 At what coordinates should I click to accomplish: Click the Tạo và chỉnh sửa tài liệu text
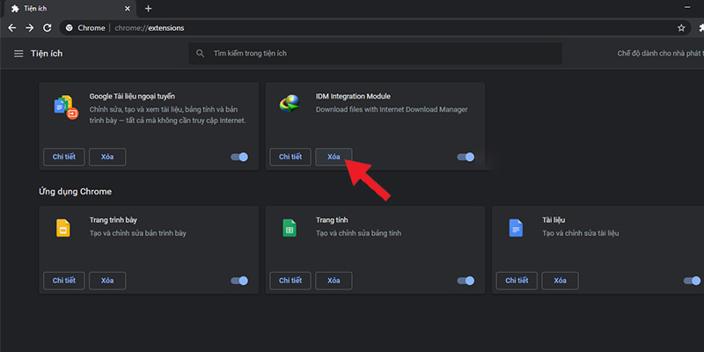[x=581, y=233]
